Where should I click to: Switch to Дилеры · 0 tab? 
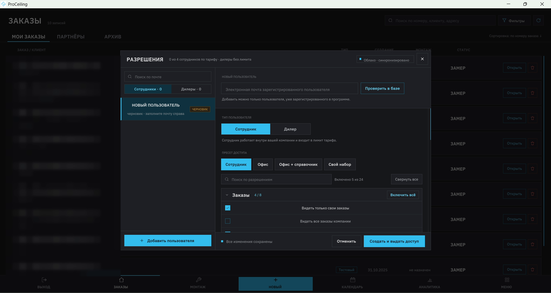point(191,89)
